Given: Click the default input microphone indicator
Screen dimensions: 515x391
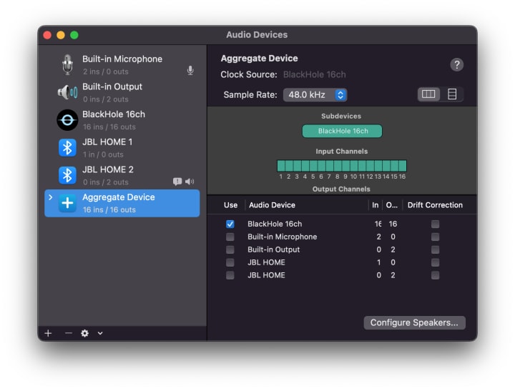Looking at the screenshot, I should 190,70.
